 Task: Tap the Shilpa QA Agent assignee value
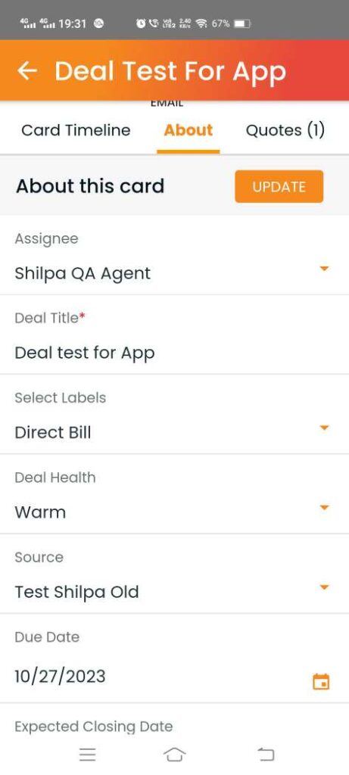pyautogui.click(x=83, y=273)
